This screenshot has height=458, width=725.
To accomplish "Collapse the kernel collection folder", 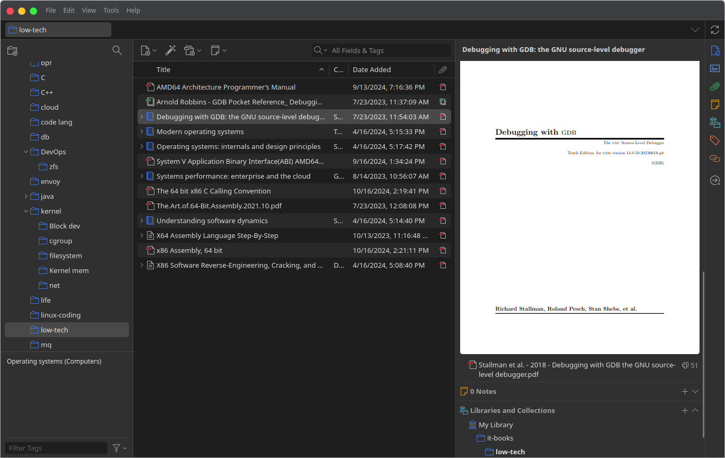I will (26, 211).
